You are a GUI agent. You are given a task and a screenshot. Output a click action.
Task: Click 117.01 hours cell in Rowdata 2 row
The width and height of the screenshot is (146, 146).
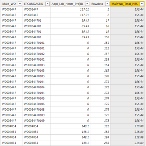tap(70, 15)
